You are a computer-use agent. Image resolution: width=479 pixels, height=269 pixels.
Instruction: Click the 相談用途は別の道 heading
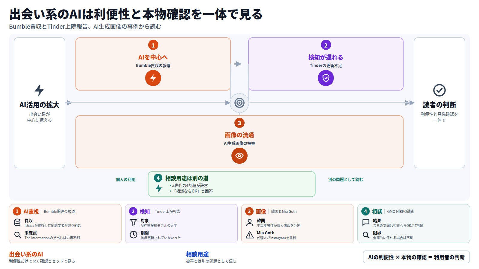click(x=187, y=178)
